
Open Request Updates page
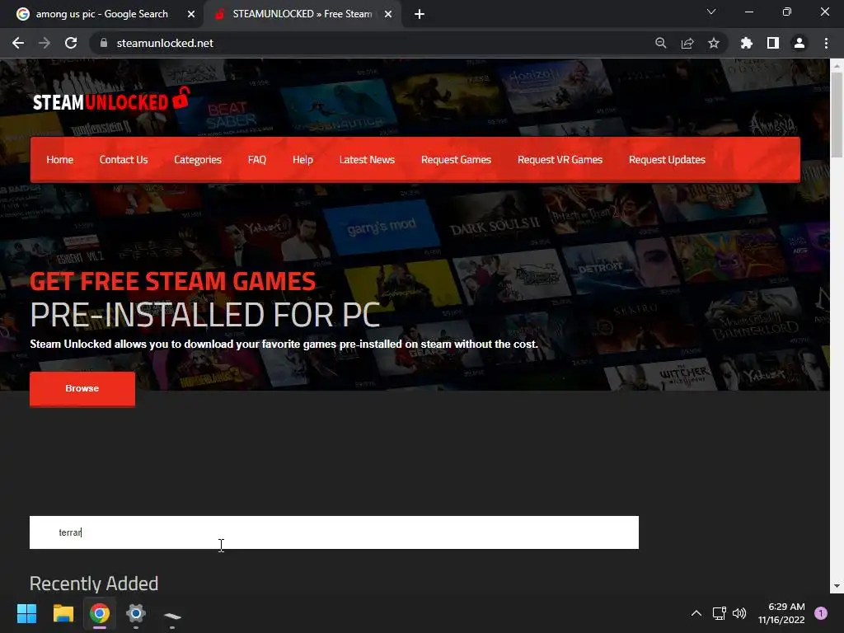(667, 160)
